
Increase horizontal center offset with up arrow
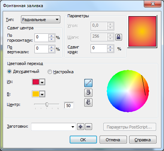52,36
